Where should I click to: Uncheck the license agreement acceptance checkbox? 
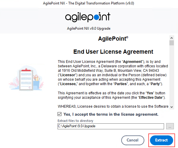(60, 114)
